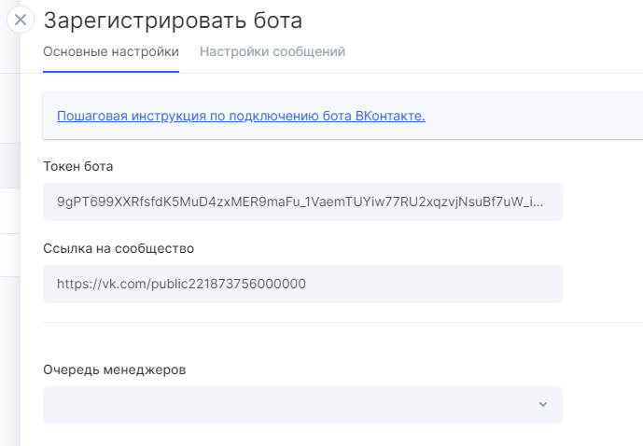Click the Зарегистрировать бота heading

(x=173, y=21)
